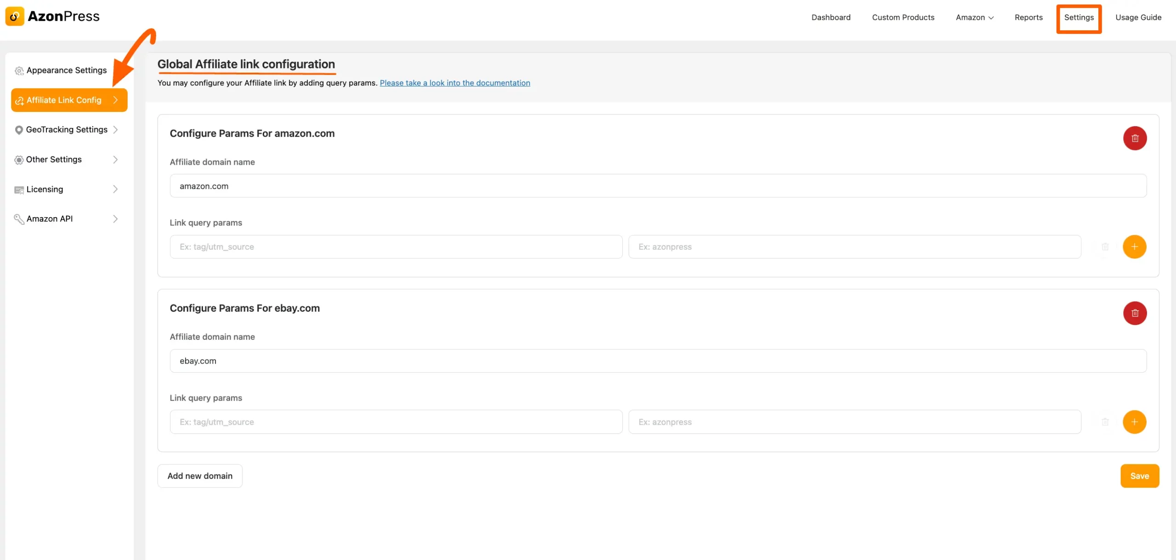Viewport: 1176px width, 560px height.
Task: Delete the amazon.com configuration via red trash icon
Action: point(1135,138)
